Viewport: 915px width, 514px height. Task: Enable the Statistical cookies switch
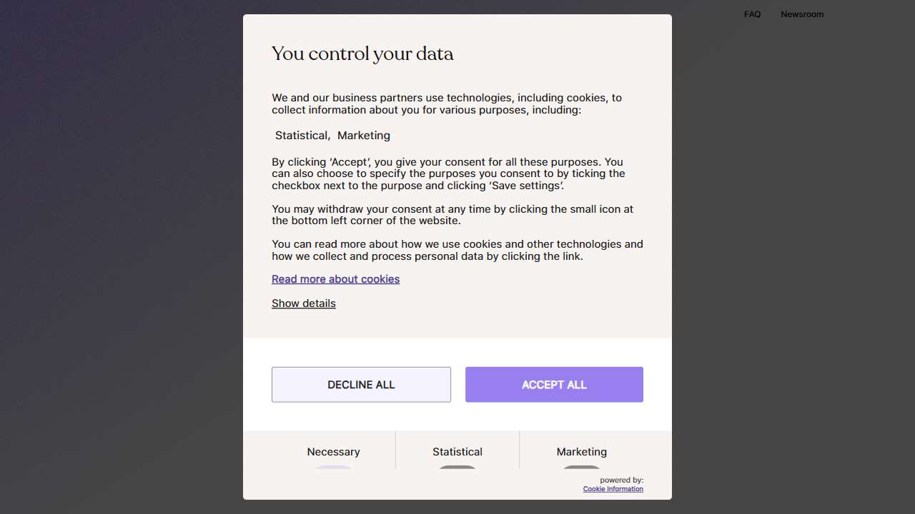tap(457, 467)
